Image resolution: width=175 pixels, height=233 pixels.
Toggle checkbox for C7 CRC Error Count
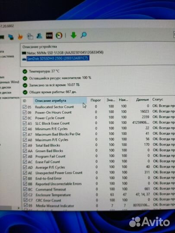pos(25,200)
